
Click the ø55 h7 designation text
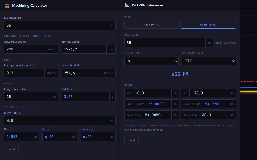tap(180, 74)
